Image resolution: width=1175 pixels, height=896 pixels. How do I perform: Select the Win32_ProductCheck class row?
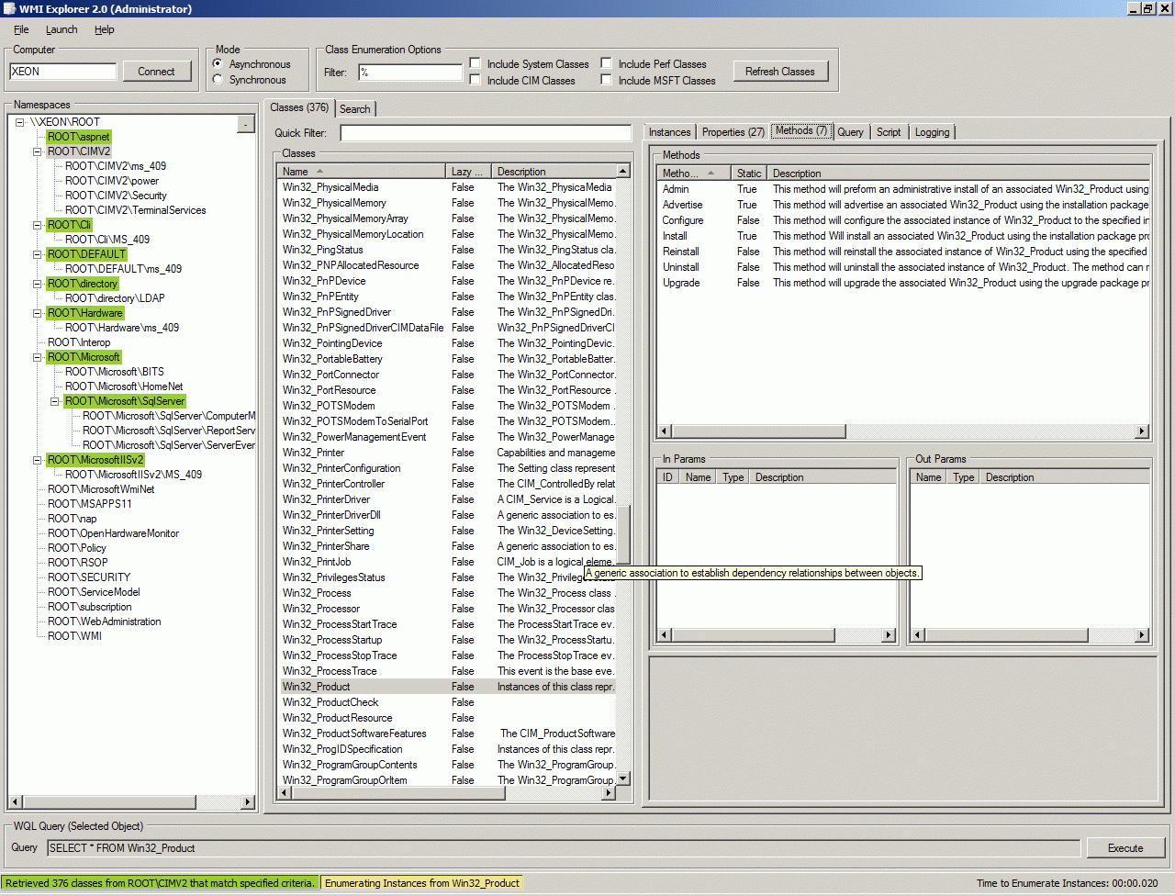click(x=448, y=702)
